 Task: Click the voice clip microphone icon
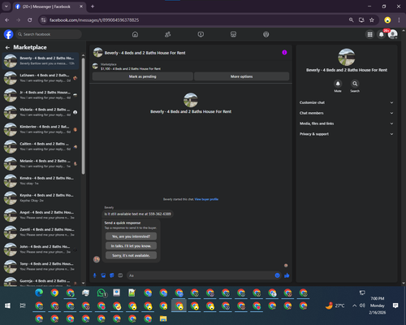(95, 275)
